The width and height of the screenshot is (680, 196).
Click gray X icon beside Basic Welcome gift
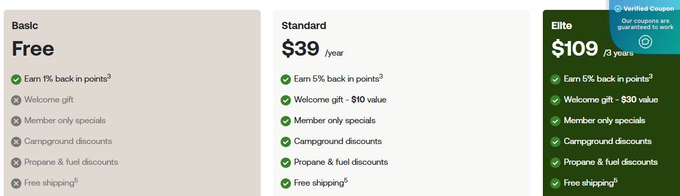pos(16,100)
